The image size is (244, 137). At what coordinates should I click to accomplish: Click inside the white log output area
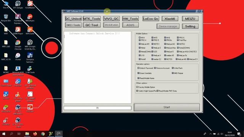point(98,67)
